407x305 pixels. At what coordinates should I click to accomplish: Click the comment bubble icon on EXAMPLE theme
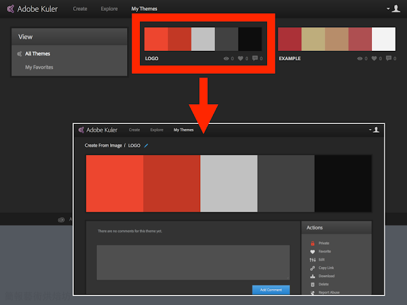coord(389,58)
